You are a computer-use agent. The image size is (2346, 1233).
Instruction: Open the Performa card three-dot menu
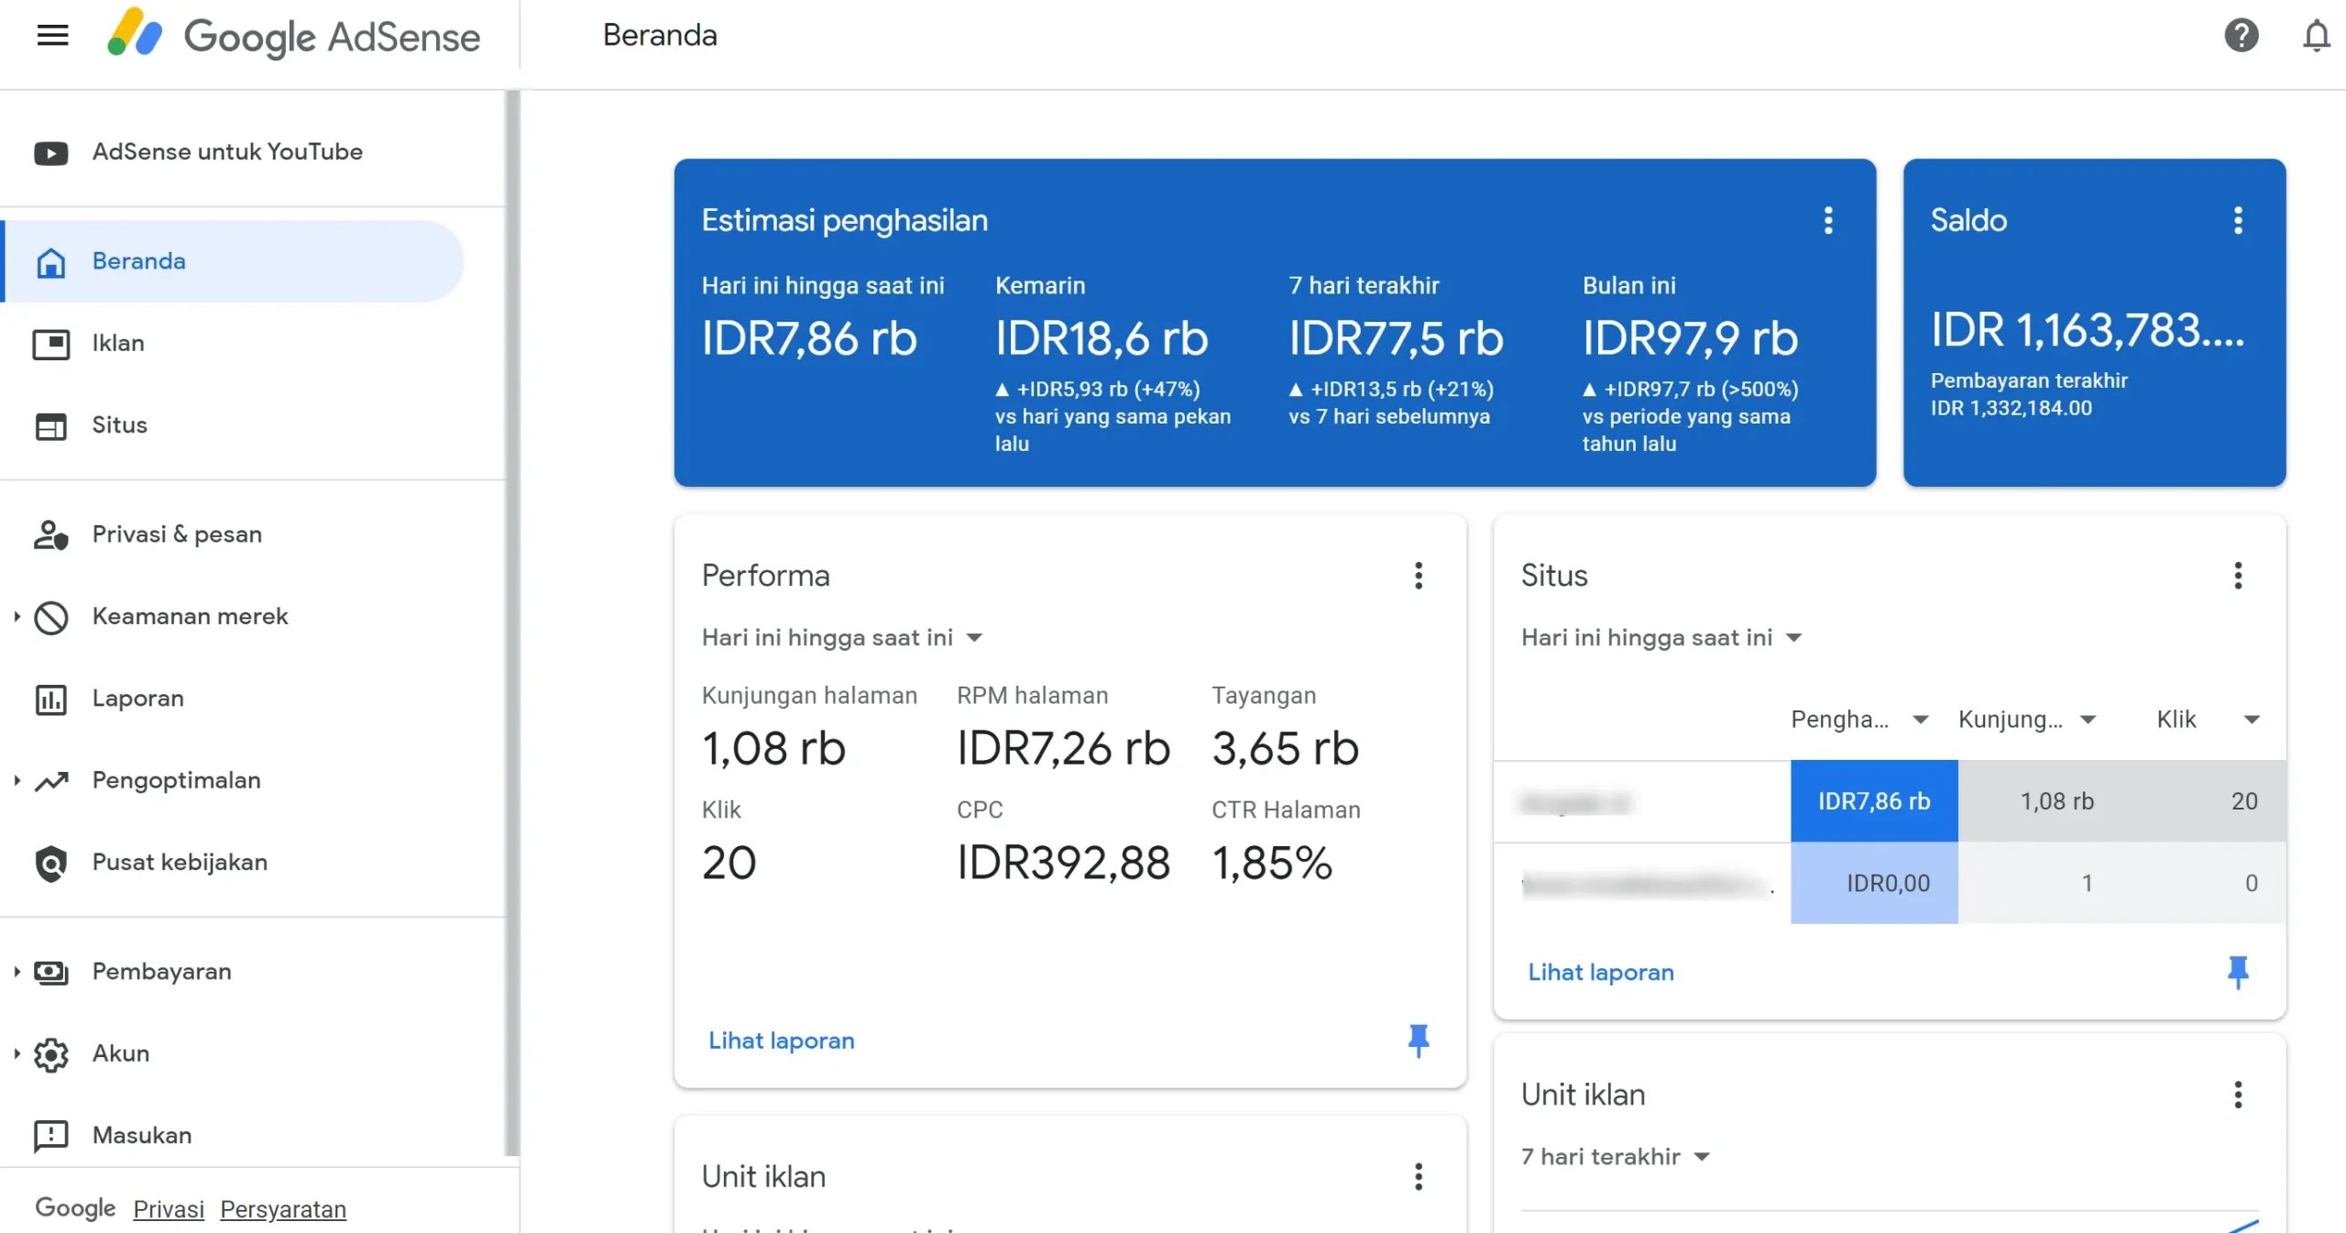tap(1419, 576)
